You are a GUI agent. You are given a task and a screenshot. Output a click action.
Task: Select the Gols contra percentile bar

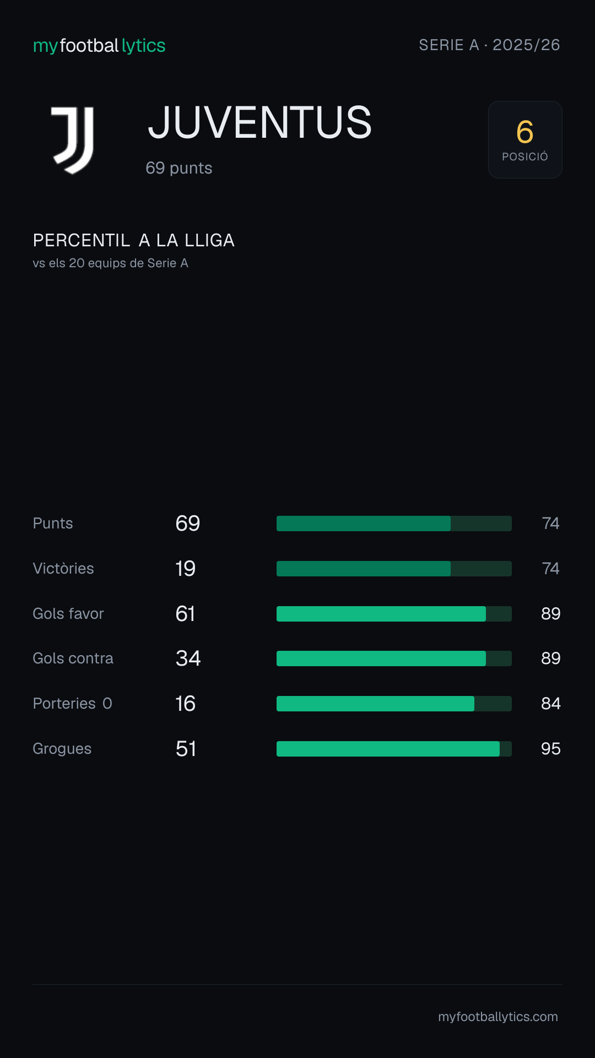click(x=394, y=658)
